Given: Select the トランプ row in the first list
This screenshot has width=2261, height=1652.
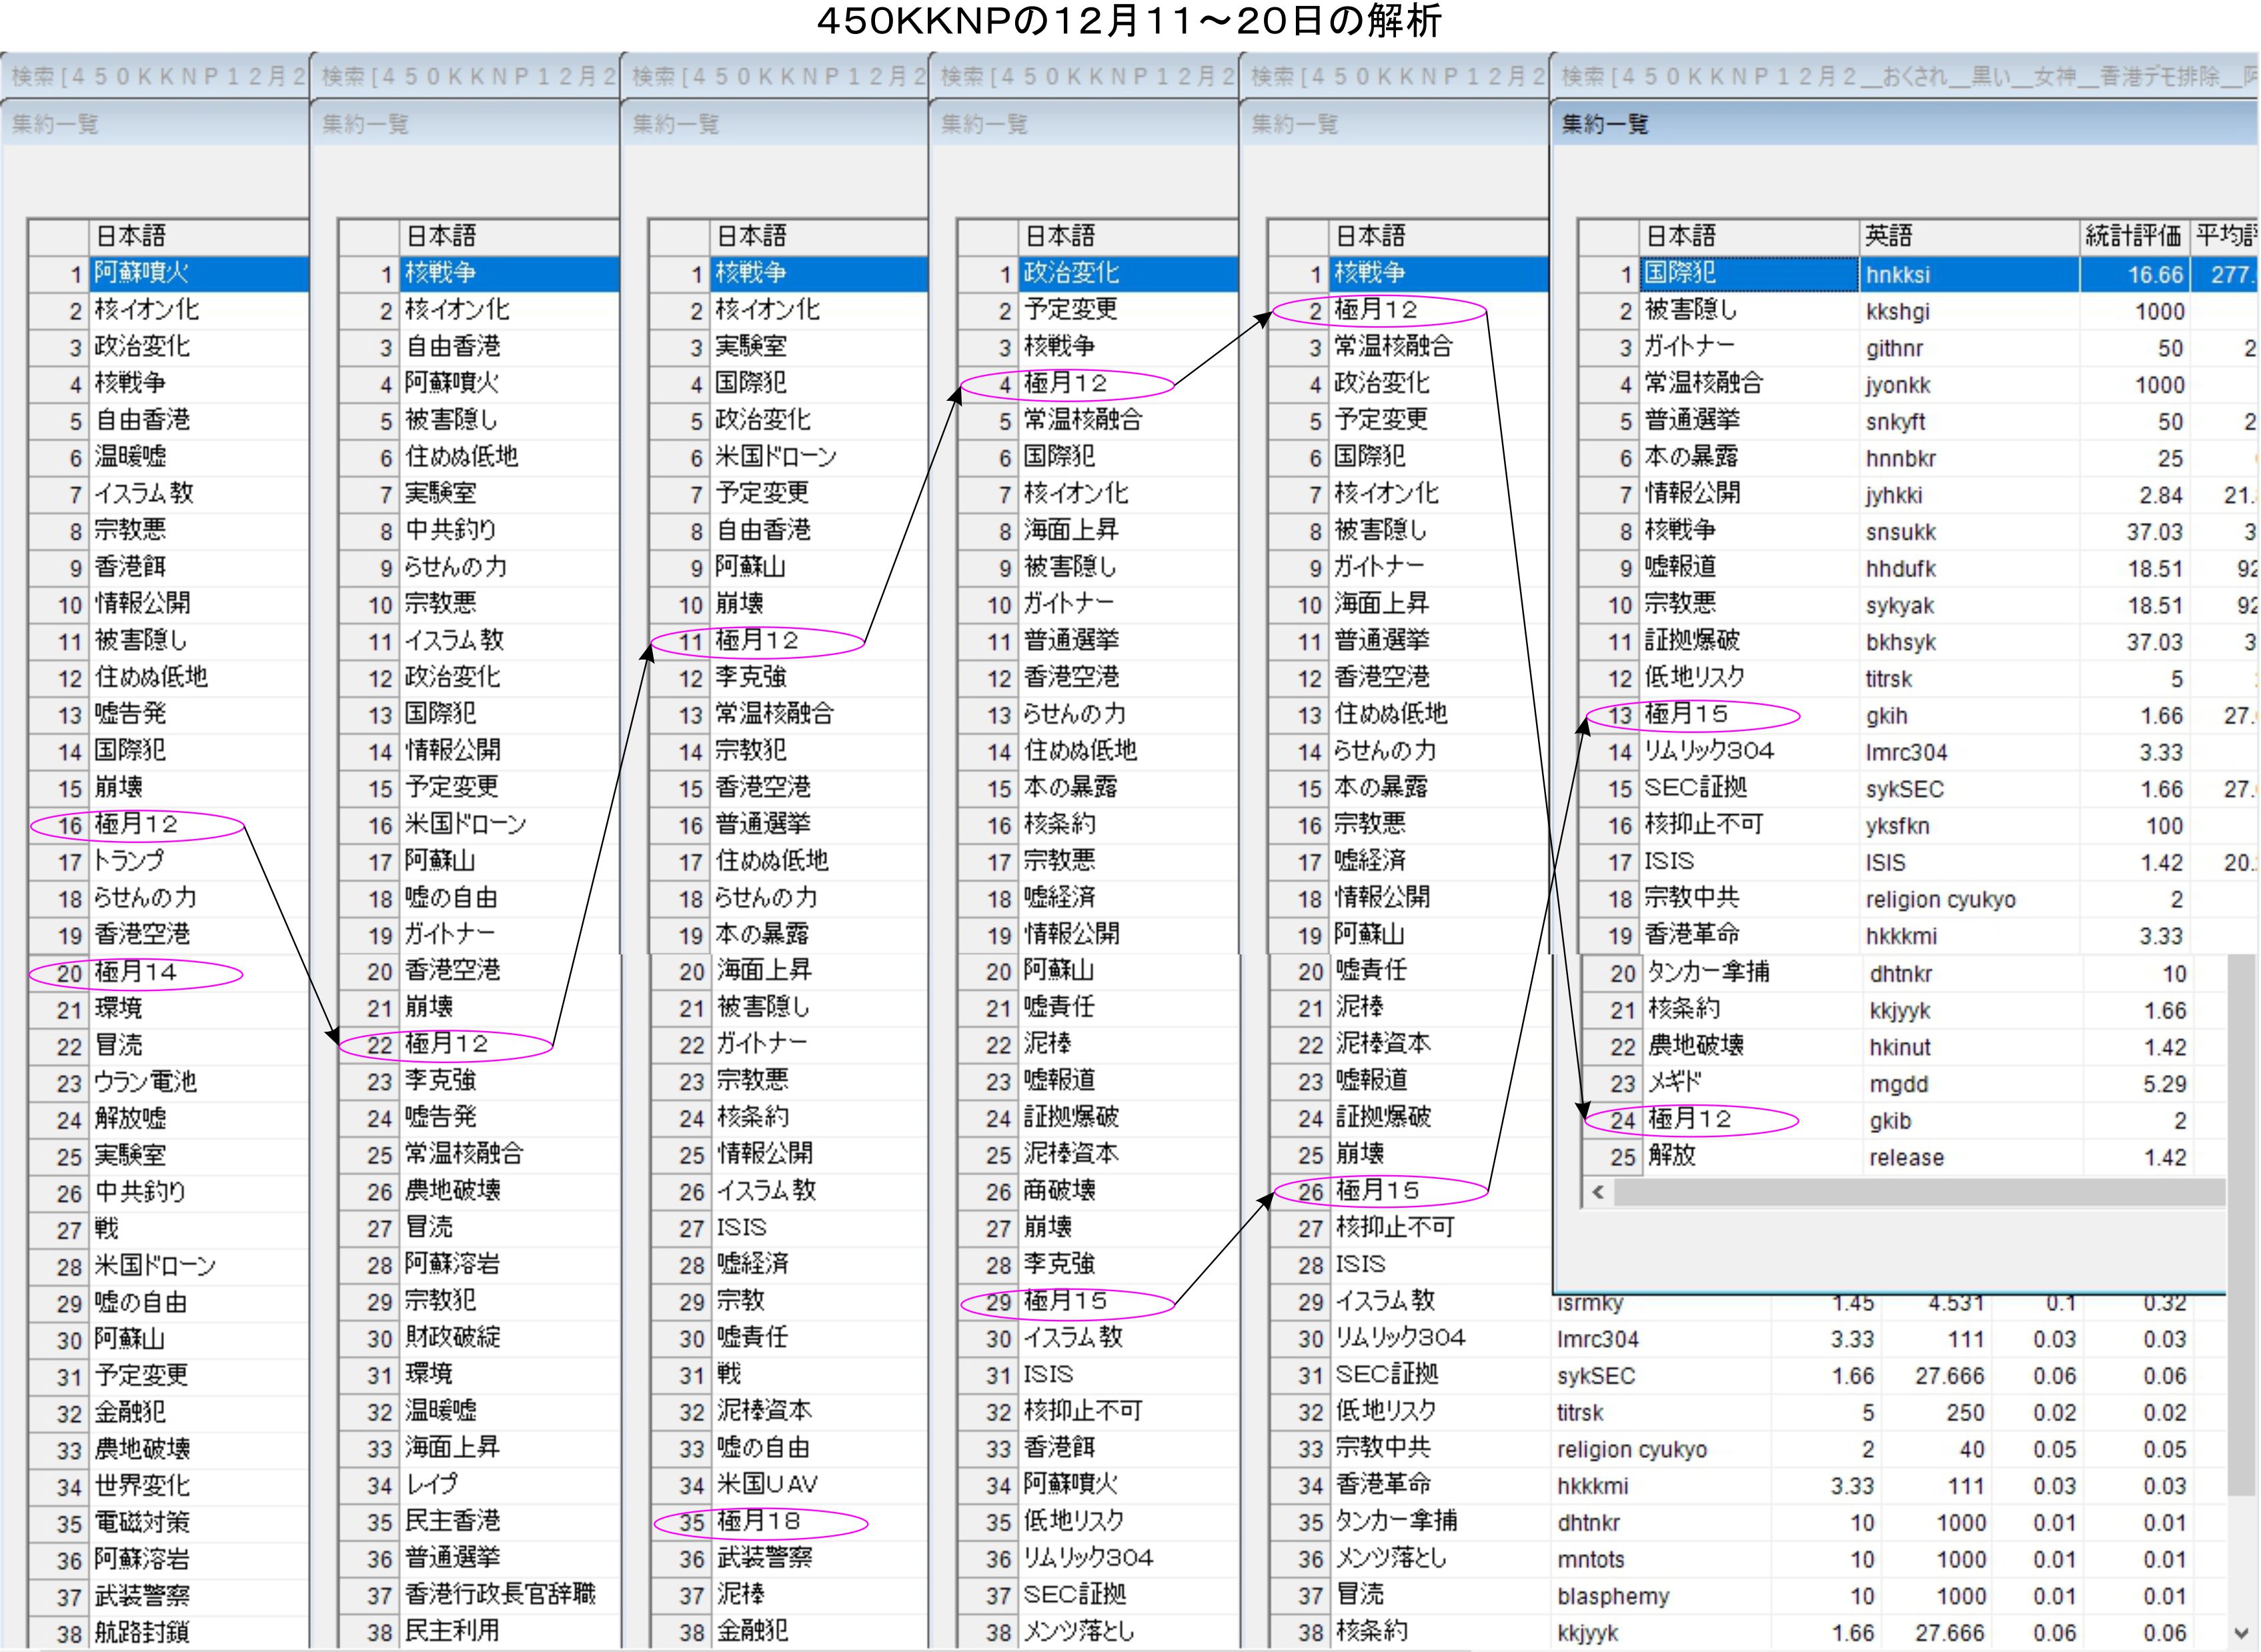Looking at the screenshot, I should (x=129, y=861).
